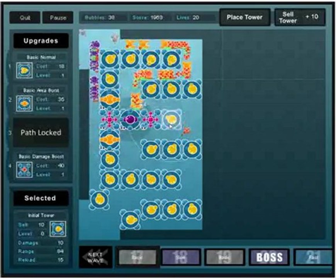Click the Reload 15 stat

click(41, 260)
